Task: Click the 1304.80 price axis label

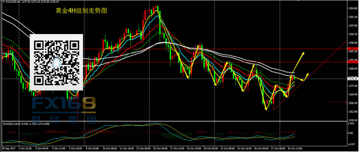Action: (x=353, y=8)
